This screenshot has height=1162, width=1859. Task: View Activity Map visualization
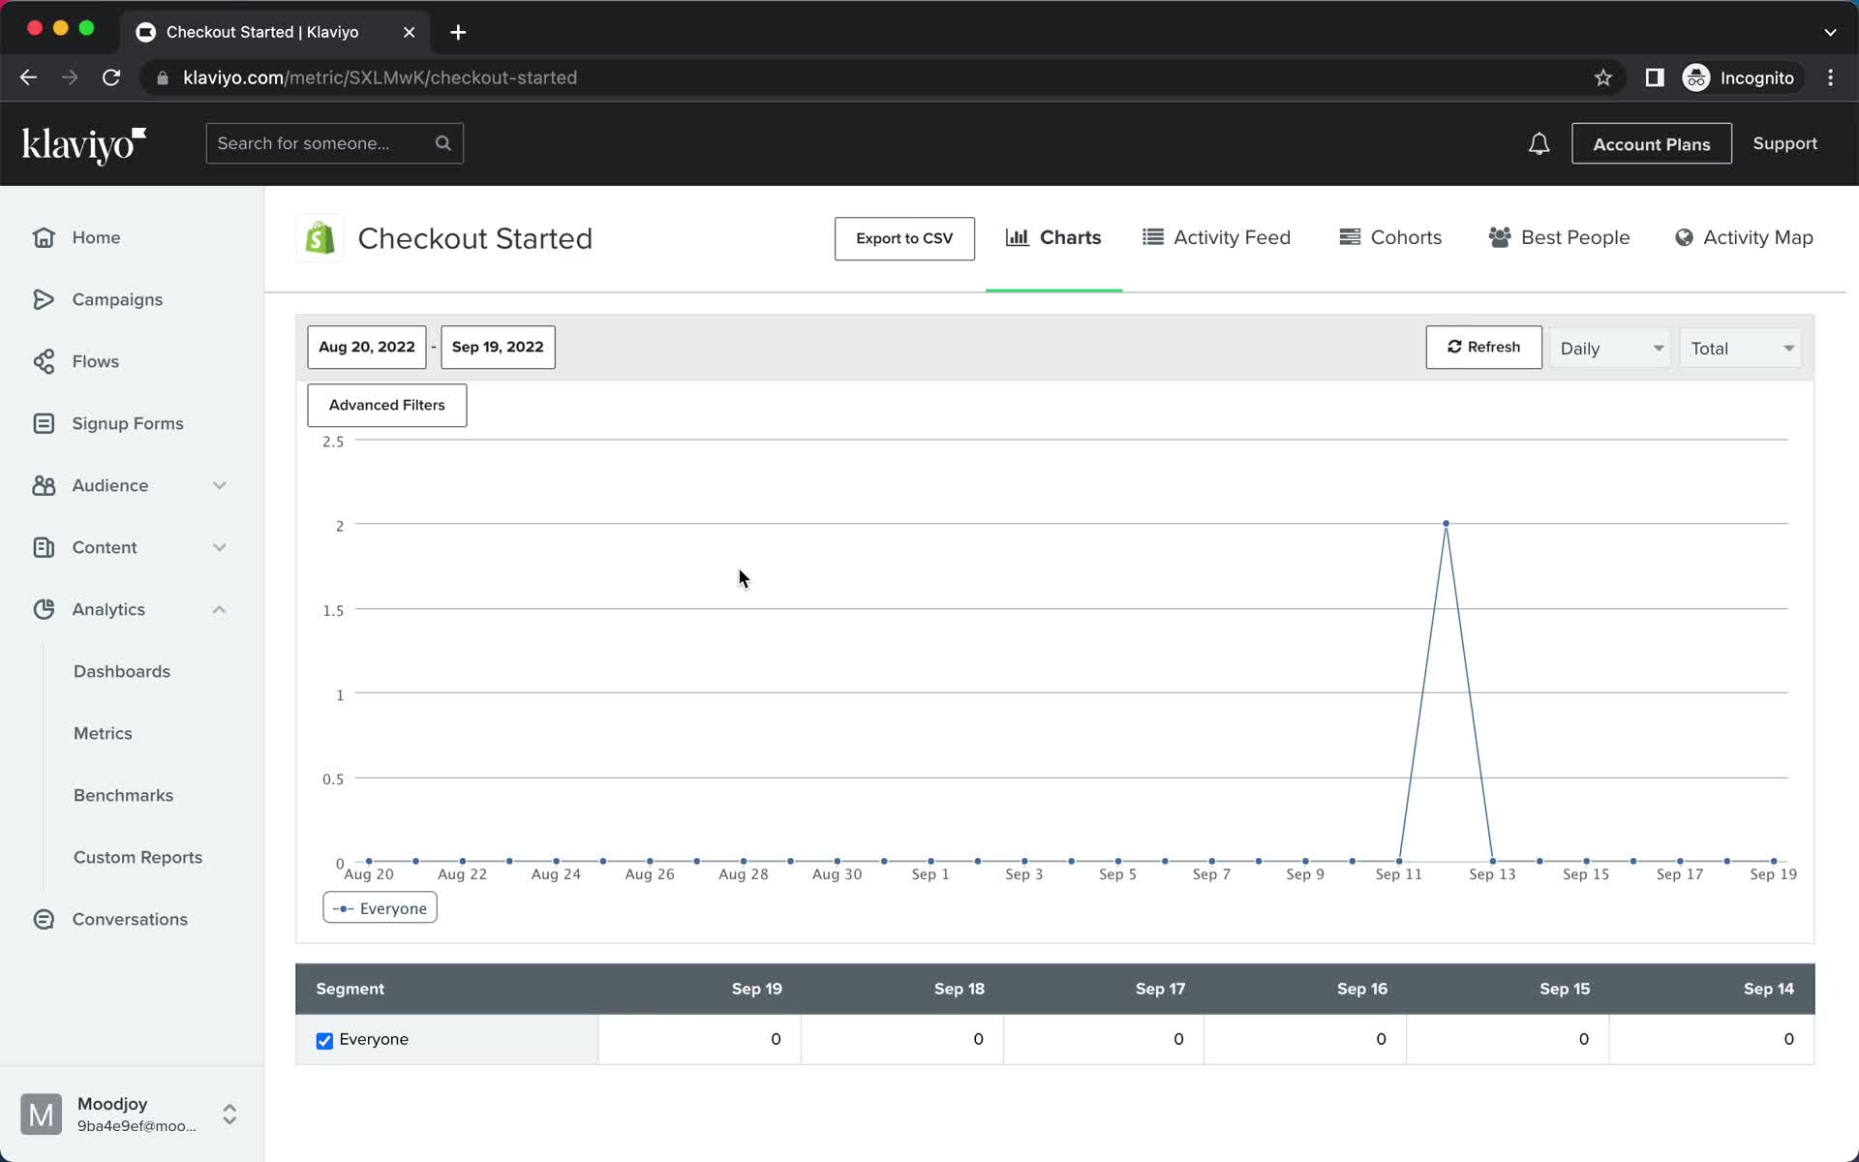1743,237
